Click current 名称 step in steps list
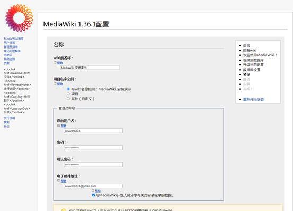This screenshot has height=211, width=293. pos(246,74)
